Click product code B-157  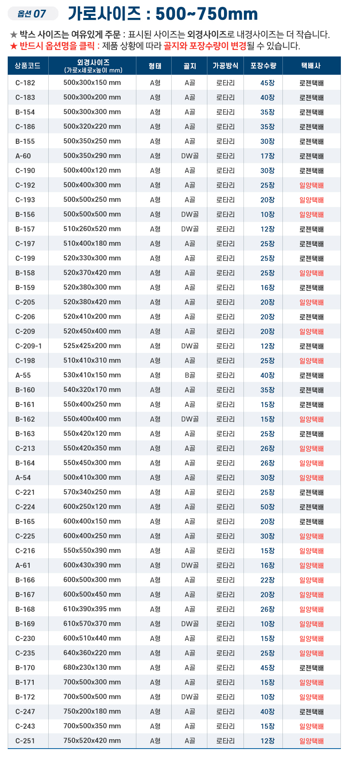[x=25, y=229]
